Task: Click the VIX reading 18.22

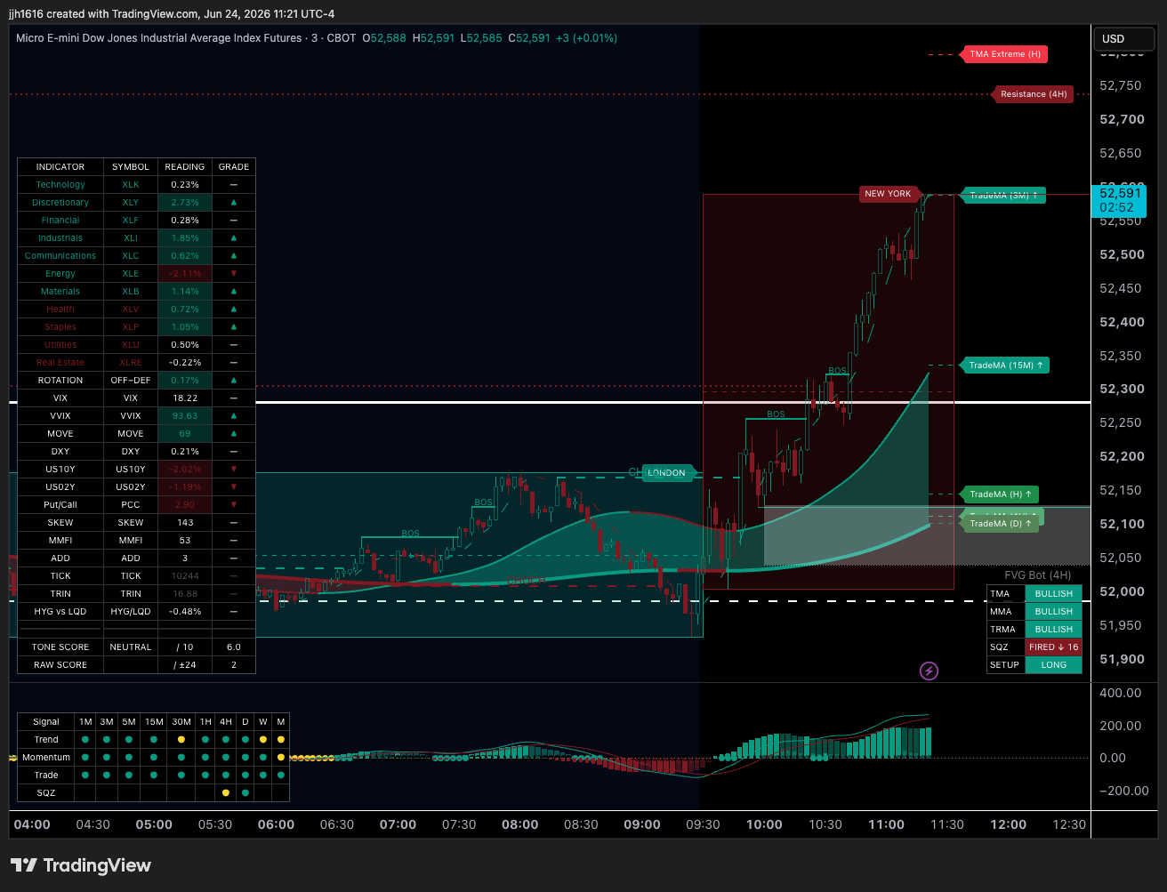Action: [x=185, y=398]
